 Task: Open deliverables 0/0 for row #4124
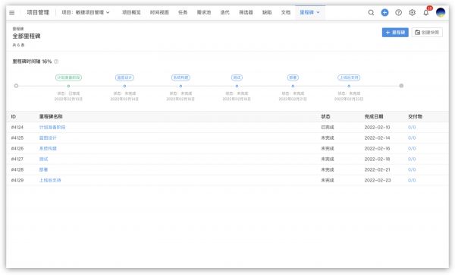coord(412,128)
